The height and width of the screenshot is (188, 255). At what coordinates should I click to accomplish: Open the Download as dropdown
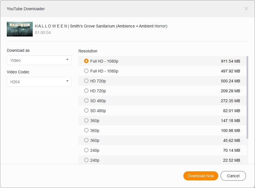[x=39, y=60]
